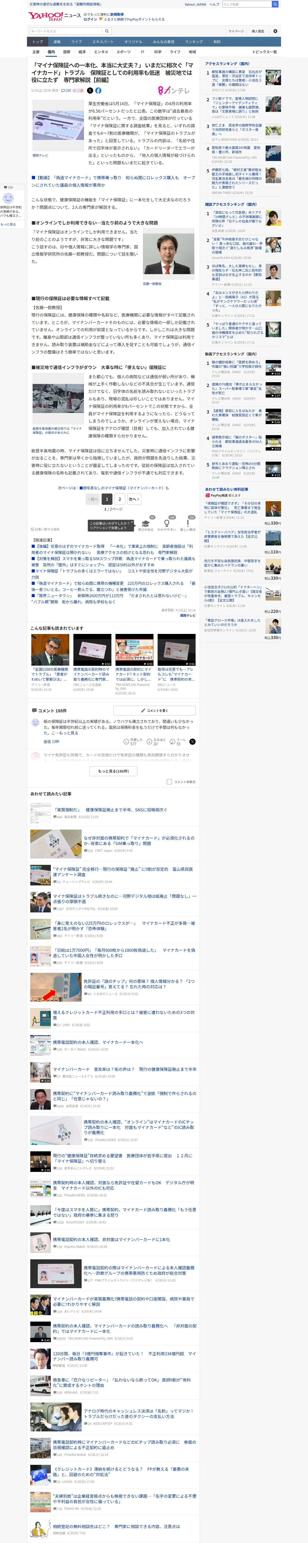Screen dimensions: 308x1543
Task: Select the ランキング tab
Action: 194,42
